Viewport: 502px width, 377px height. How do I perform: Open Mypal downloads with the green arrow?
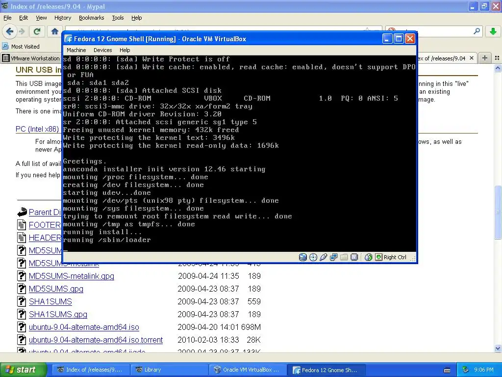click(493, 31)
